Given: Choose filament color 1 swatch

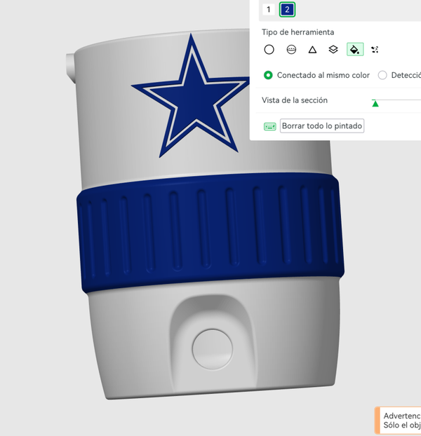Looking at the screenshot, I should click(x=268, y=10).
